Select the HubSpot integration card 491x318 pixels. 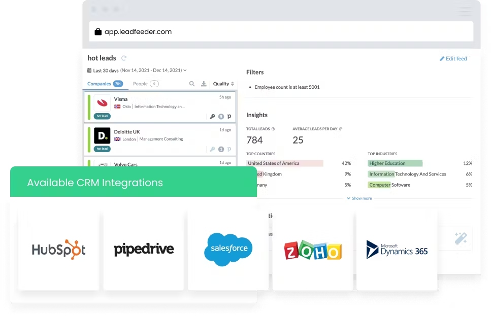click(58, 250)
